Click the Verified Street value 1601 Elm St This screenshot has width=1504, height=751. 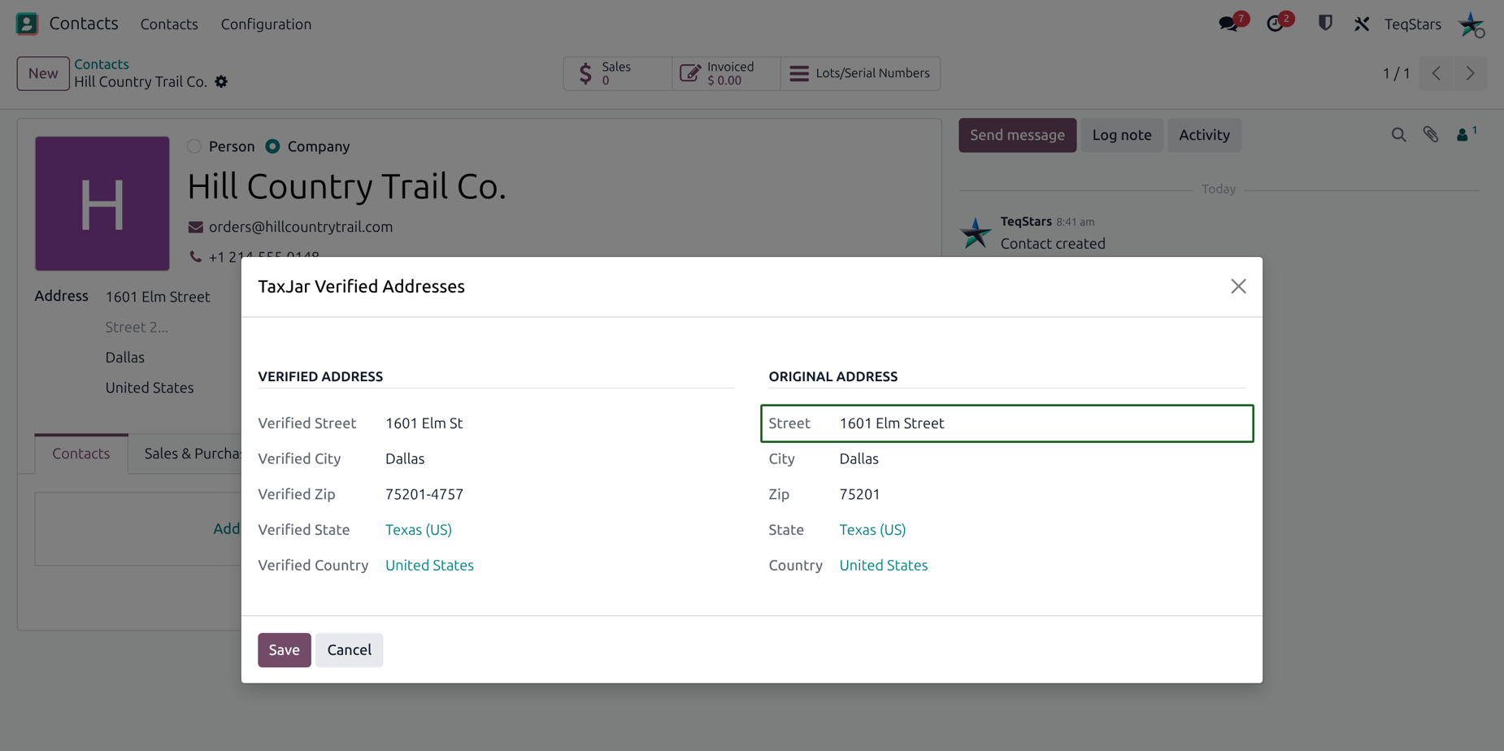click(424, 423)
